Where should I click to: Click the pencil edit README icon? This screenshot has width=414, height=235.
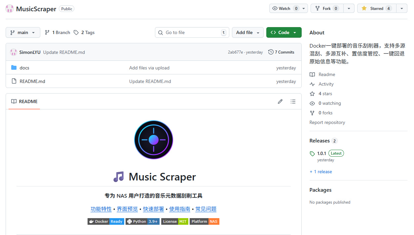[x=280, y=101]
